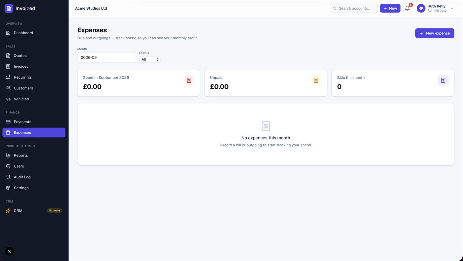Image resolution: width=463 pixels, height=261 pixels.
Task: Click the Month field showing 2026-09
Action: point(106,57)
